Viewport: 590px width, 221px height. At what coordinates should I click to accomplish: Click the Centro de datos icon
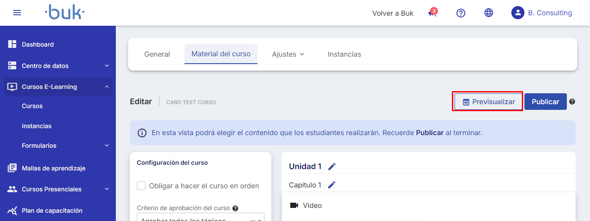coord(12,66)
